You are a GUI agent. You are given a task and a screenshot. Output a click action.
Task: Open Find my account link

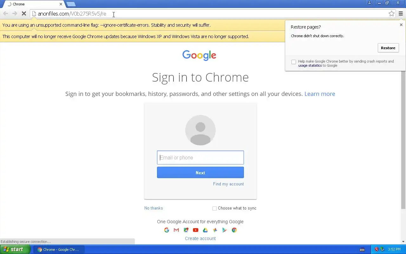[x=228, y=184]
